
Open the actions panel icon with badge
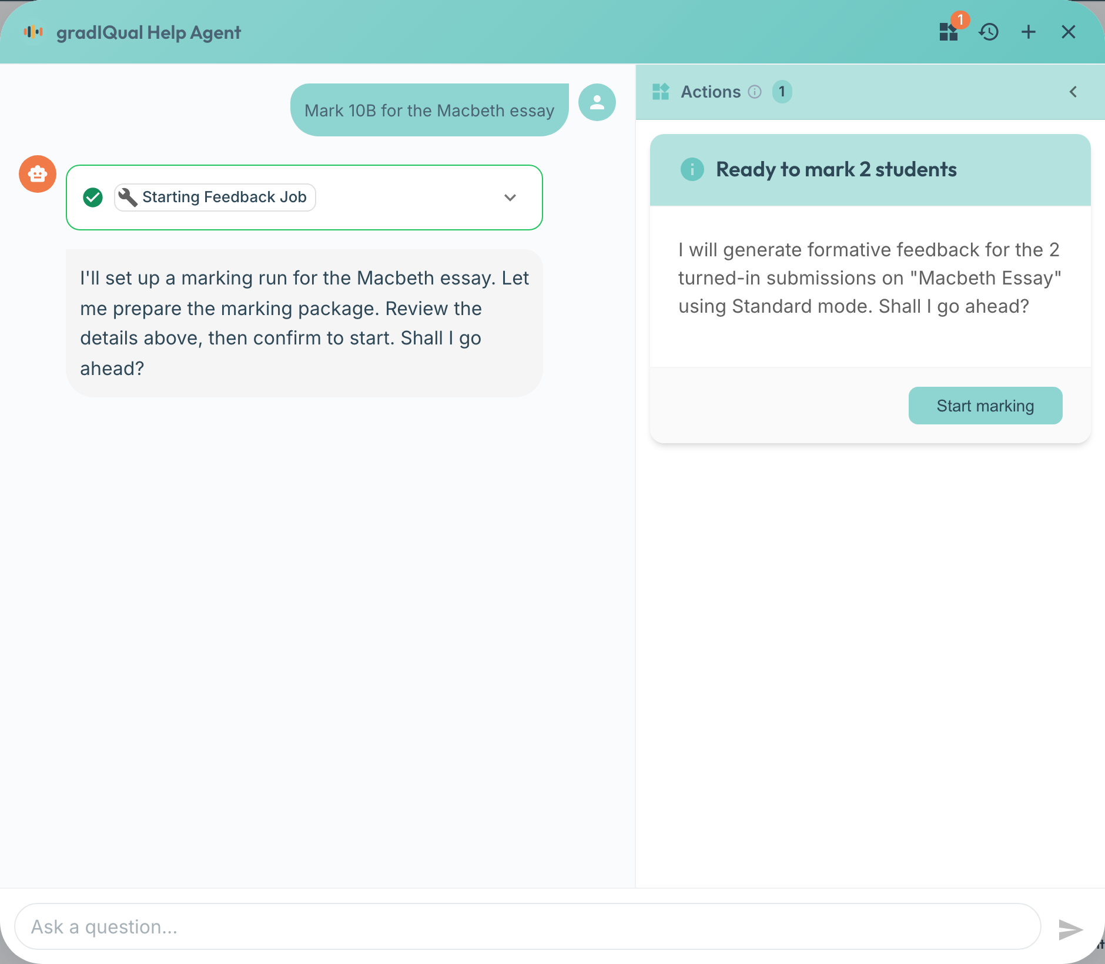pos(949,31)
